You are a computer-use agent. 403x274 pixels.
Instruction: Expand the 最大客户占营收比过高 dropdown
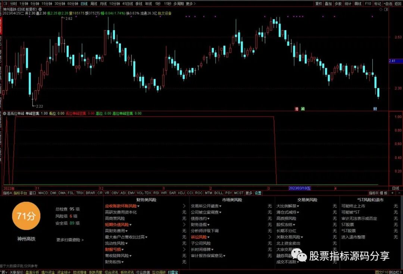click(146, 237)
